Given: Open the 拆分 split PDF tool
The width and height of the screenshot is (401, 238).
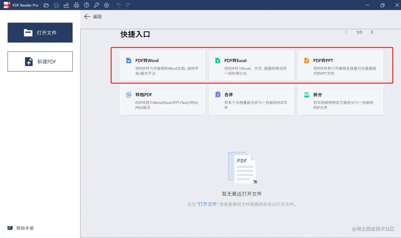Looking at the screenshot, I should pyautogui.click(x=341, y=100).
